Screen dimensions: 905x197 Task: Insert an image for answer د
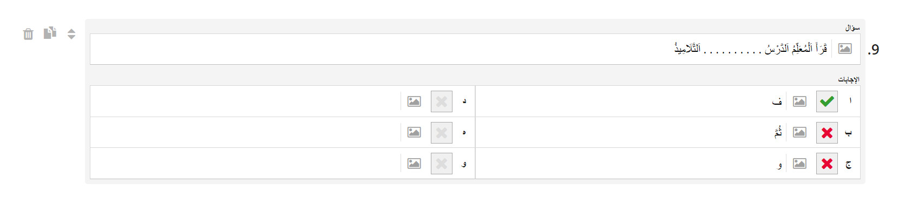tap(414, 101)
